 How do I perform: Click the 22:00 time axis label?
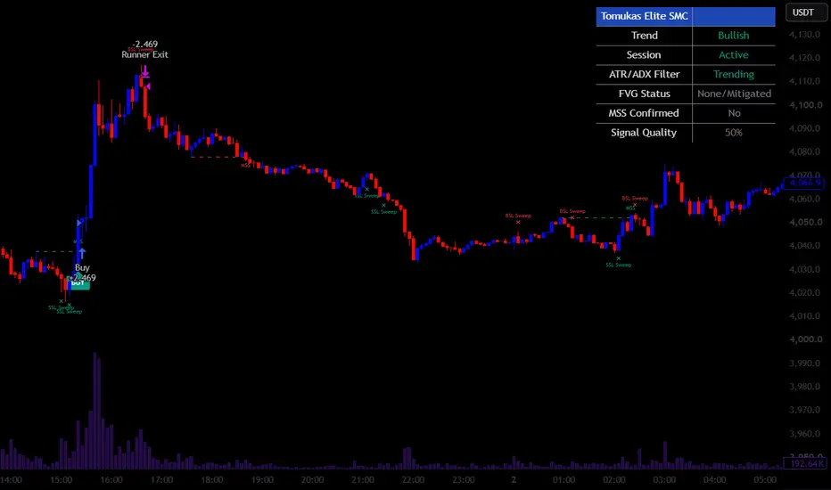[x=413, y=480]
